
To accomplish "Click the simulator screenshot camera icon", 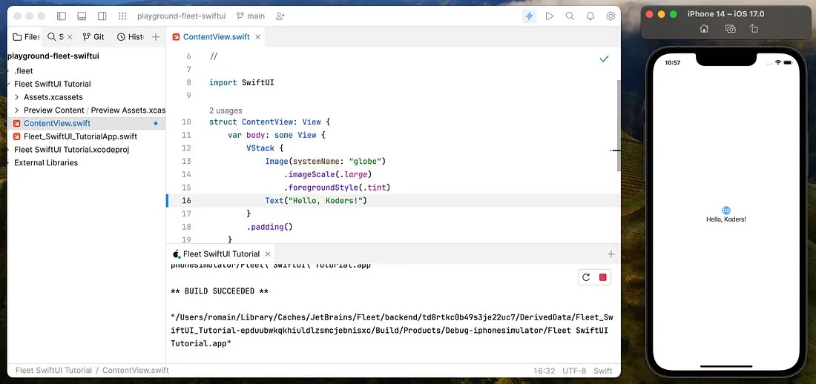I will [730, 29].
